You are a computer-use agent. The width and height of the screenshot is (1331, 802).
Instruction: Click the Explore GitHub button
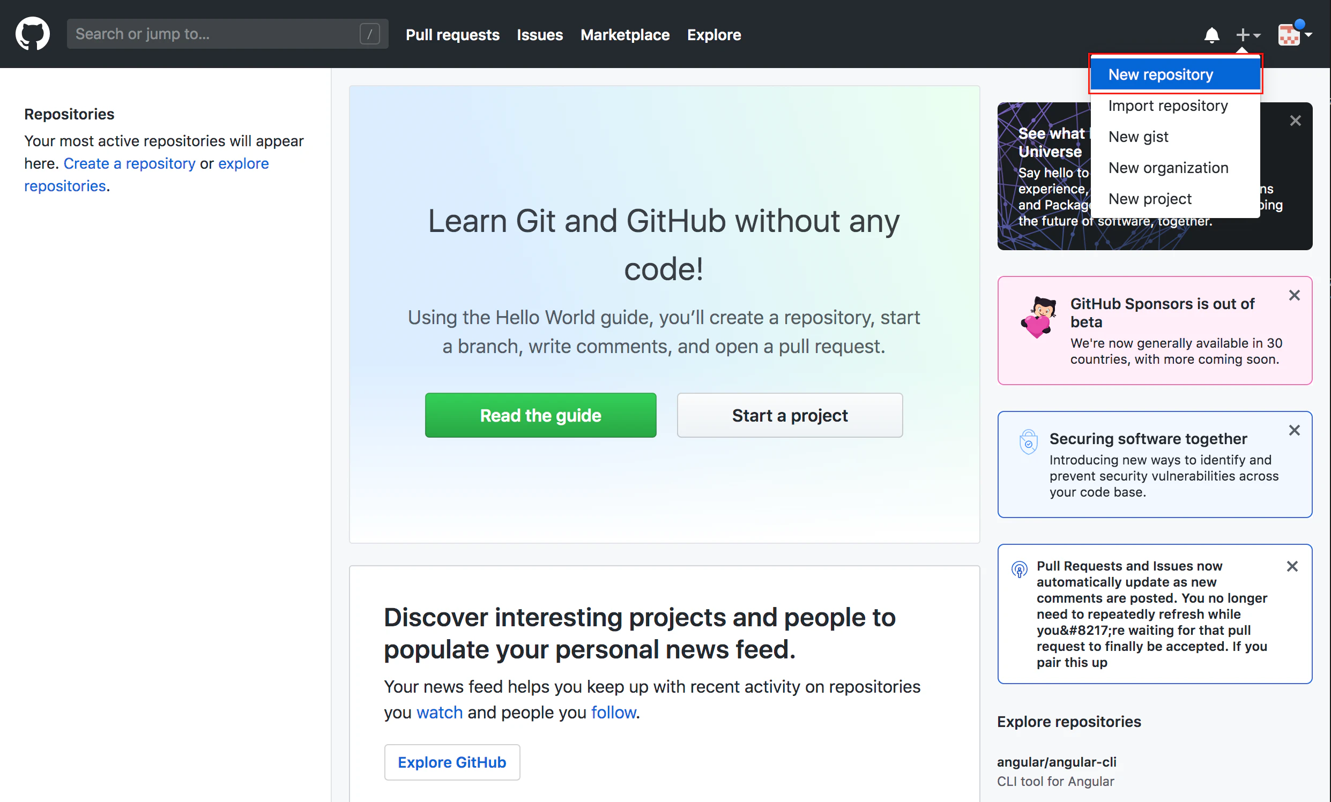click(452, 762)
